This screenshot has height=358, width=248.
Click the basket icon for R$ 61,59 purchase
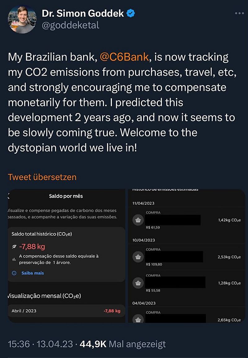(x=138, y=220)
